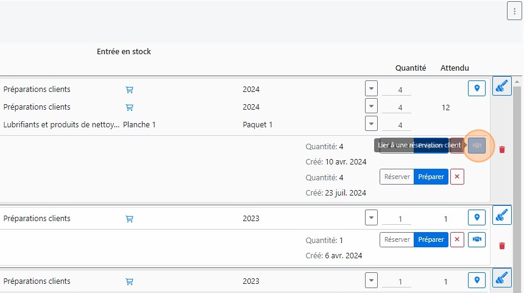The height and width of the screenshot is (293, 524).
Task: Click location pin button on first row
Action: [x=476, y=89]
